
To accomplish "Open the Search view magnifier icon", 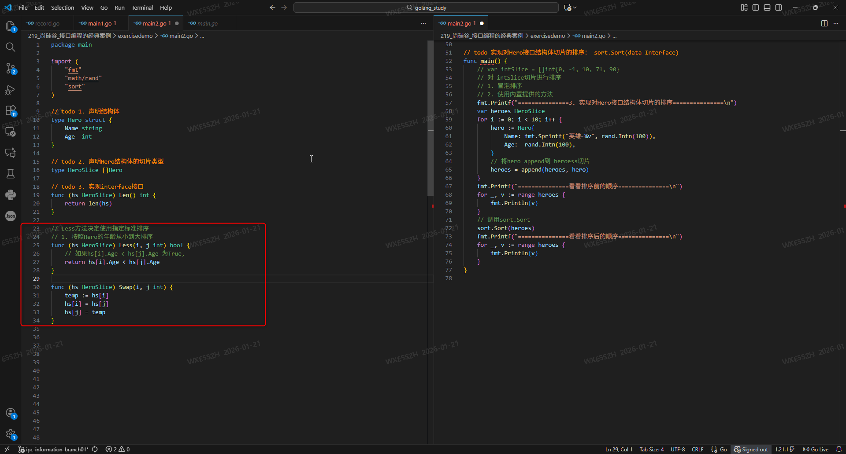I will tap(11, 47).
